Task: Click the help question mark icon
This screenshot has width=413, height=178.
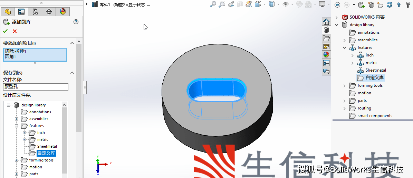Action: pos(76,22)
